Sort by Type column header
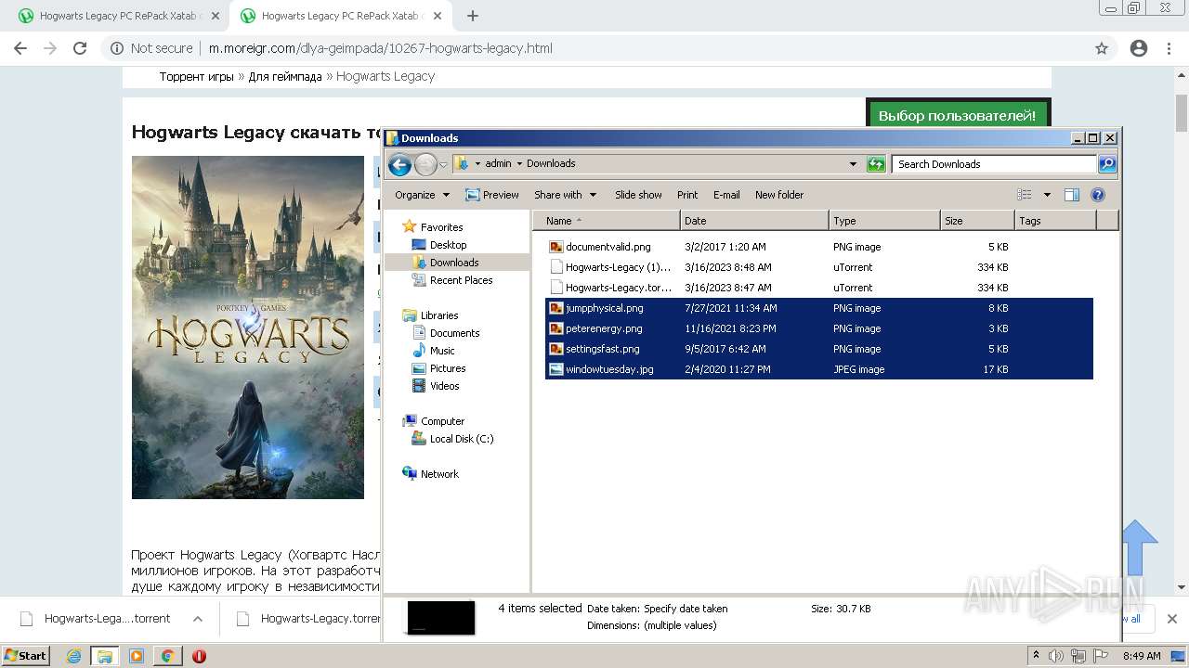This screenshot has height=668, width=1189. pos(884,221)
